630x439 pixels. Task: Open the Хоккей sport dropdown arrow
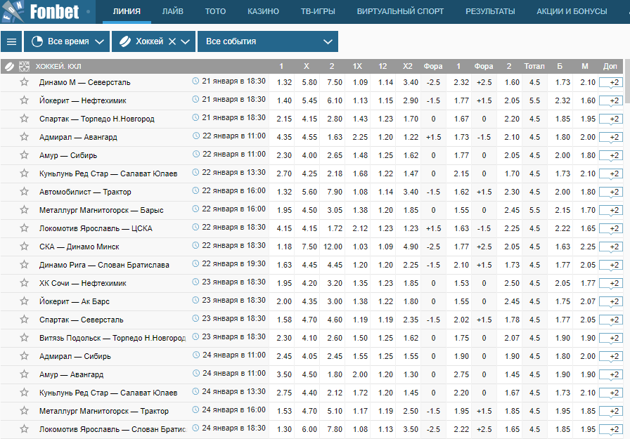coord(185,41)
